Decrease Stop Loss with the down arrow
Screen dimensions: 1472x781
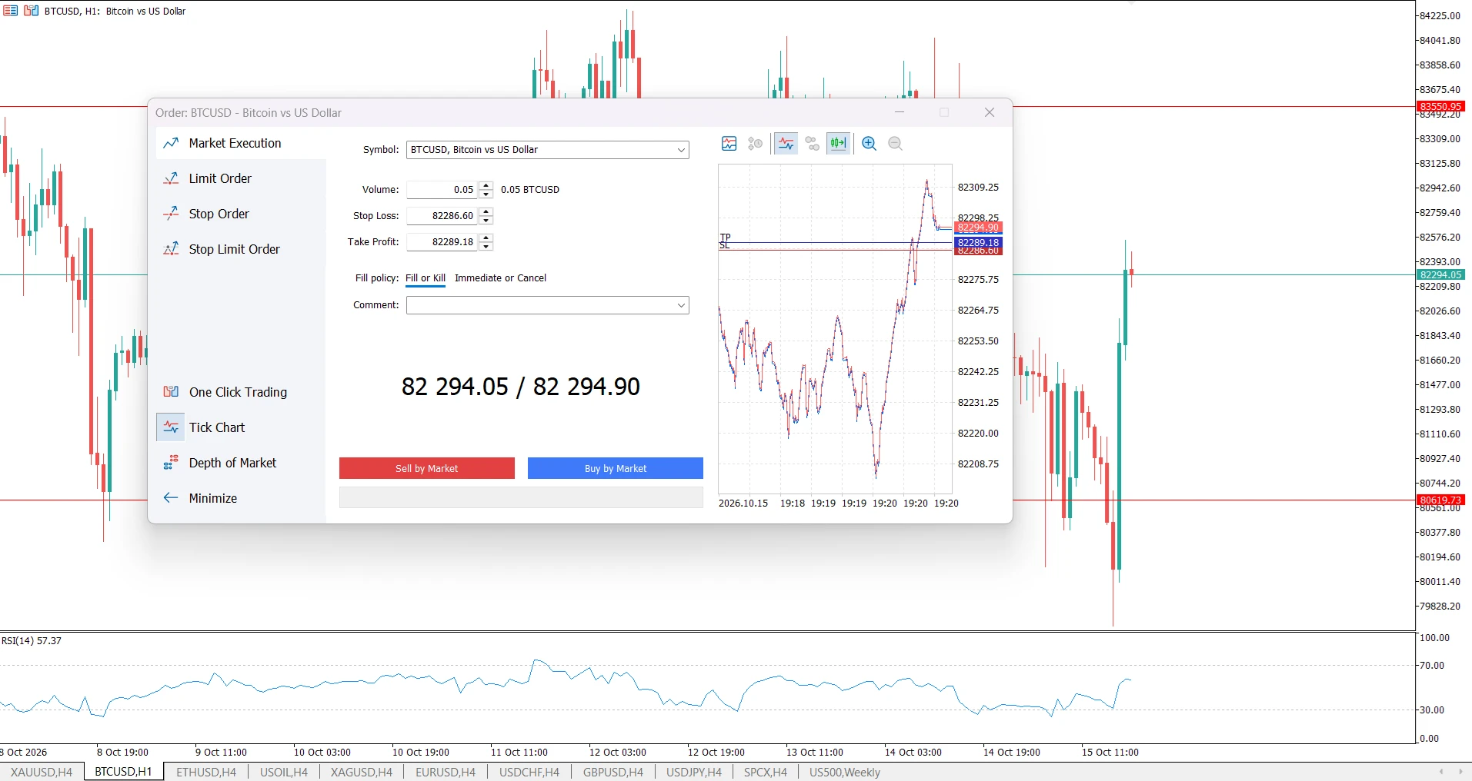click(x=486, y=221)
